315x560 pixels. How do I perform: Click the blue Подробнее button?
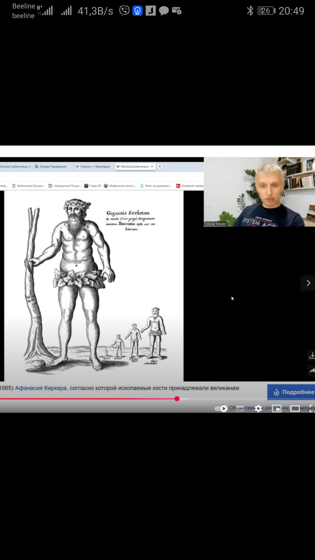point(291,392)
